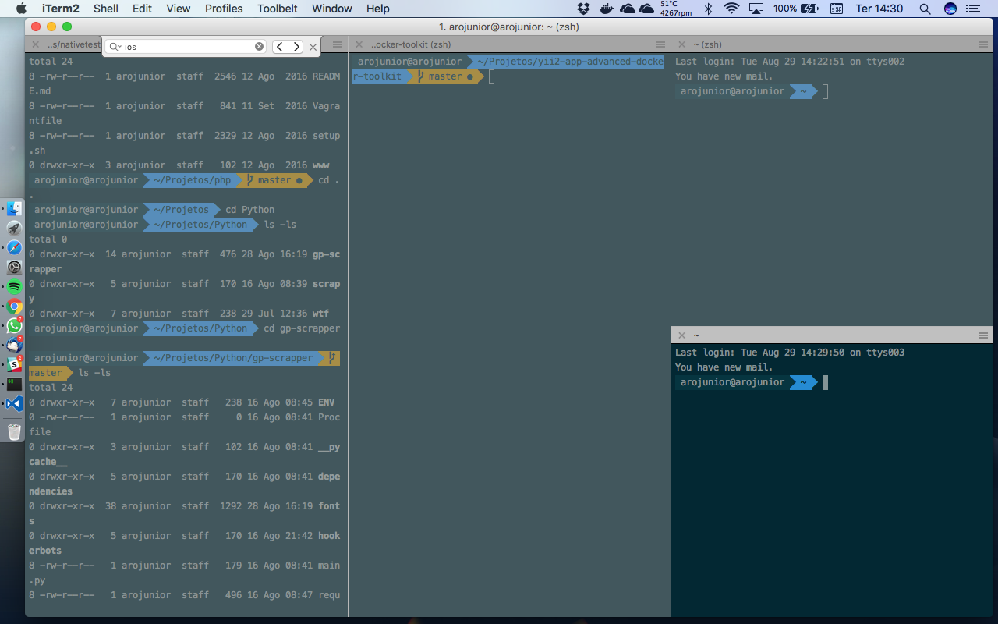Viewport: 998px width, 624px height.
Task: Open bottom-right ~ pane hamburger menu
Action: [x=983, y=335]
